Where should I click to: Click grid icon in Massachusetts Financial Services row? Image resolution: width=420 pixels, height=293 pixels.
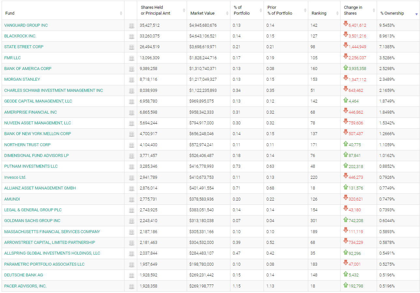click(x=132, y=232)
